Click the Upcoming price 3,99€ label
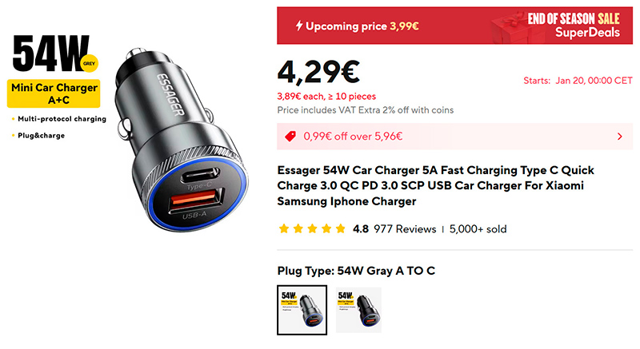The image size is (640, 349). pos(362,26)
